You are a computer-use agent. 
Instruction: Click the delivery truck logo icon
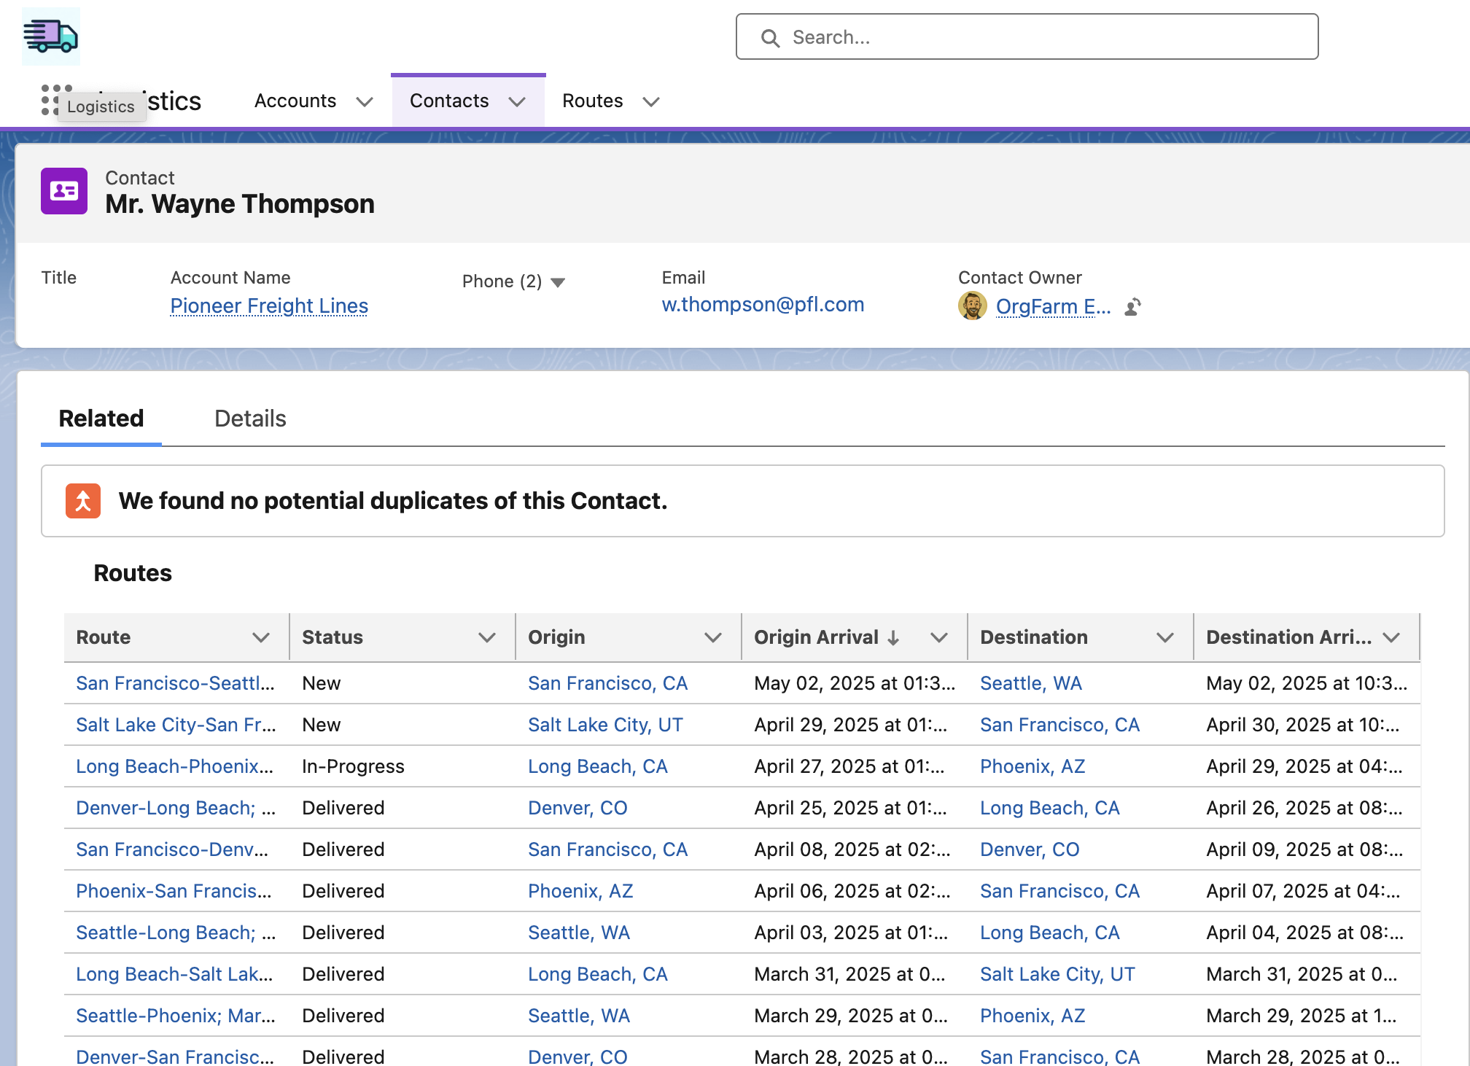pyautogui.click(x=50, y=36)
